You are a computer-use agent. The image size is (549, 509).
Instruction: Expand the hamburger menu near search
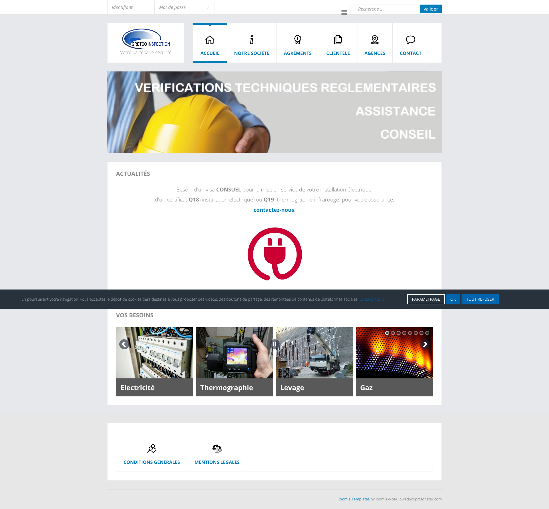pos(344,13)
